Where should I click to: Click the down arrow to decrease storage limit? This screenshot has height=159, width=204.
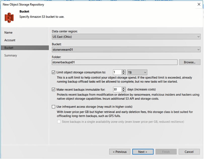[124, 73]
